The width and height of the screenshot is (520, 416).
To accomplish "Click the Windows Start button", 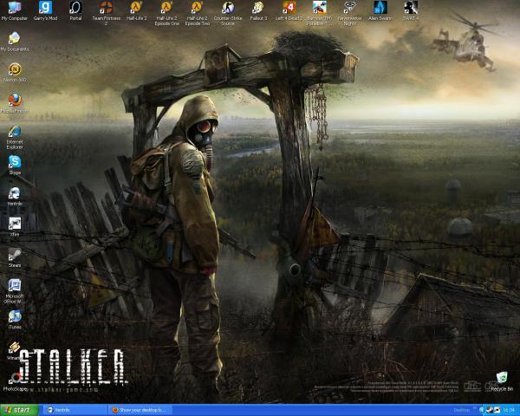I will point(18,409).
